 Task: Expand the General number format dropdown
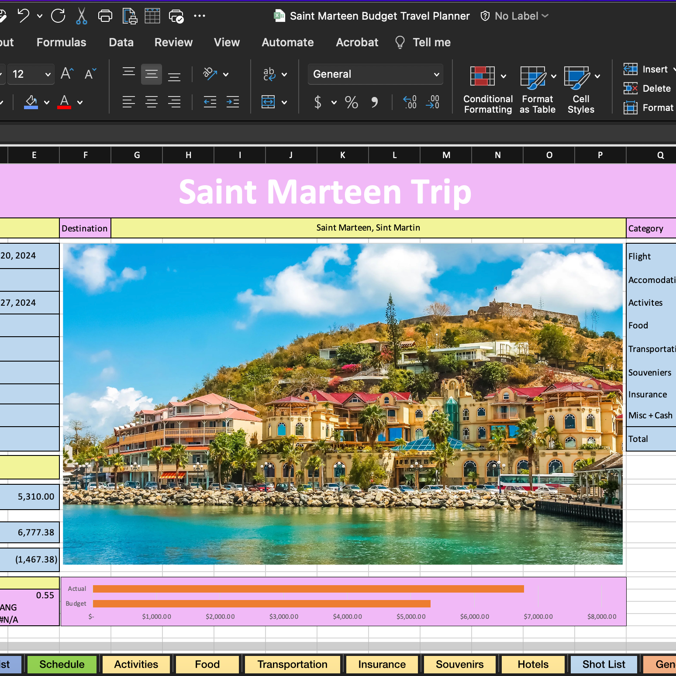[436, 74]
